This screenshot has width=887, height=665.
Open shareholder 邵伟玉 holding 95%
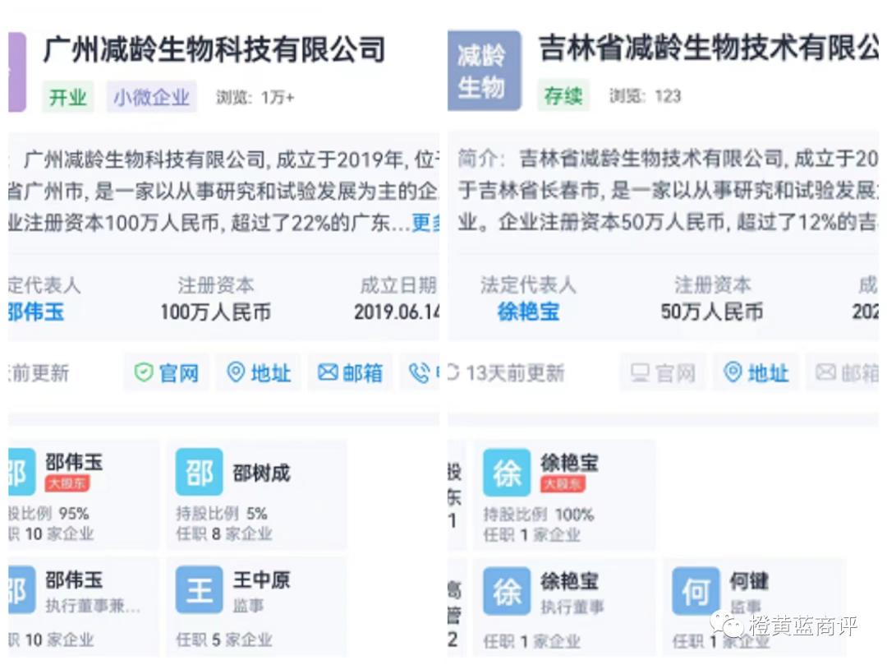coord(74,463)
